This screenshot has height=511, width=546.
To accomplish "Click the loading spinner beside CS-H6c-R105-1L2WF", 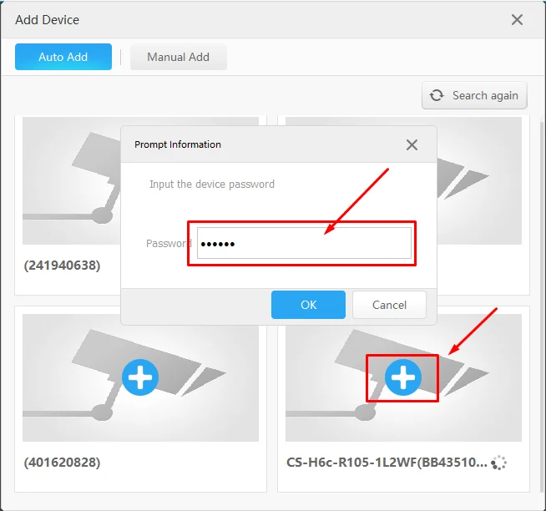I will pos(498,463).
